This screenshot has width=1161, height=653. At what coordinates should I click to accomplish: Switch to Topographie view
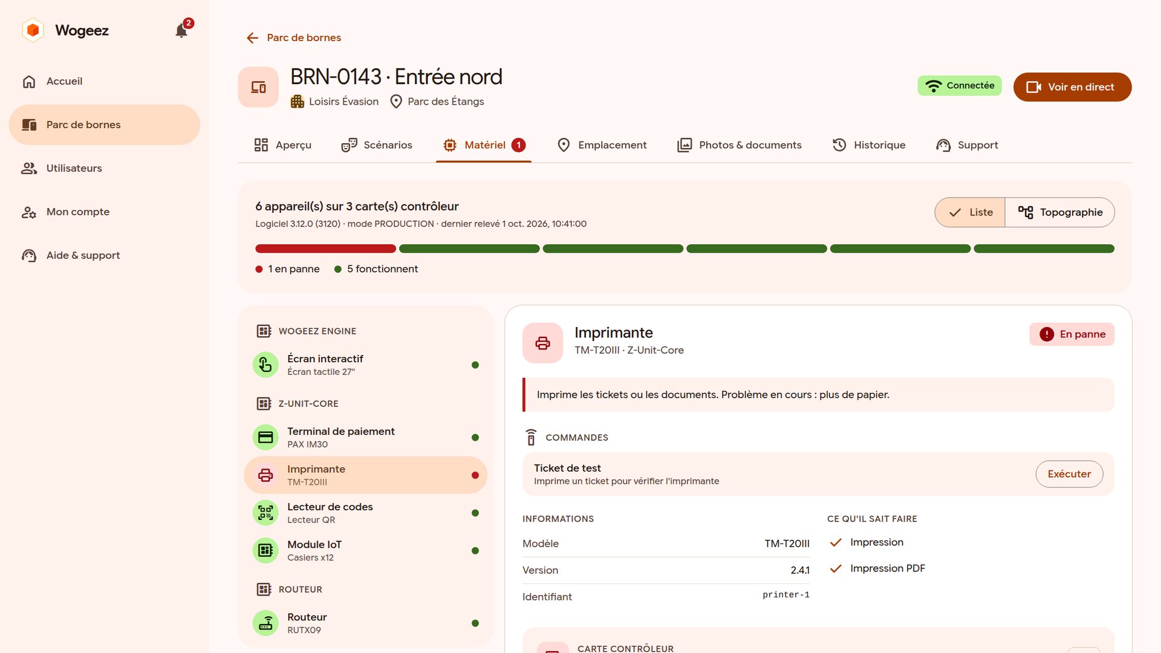point(1060,212)
